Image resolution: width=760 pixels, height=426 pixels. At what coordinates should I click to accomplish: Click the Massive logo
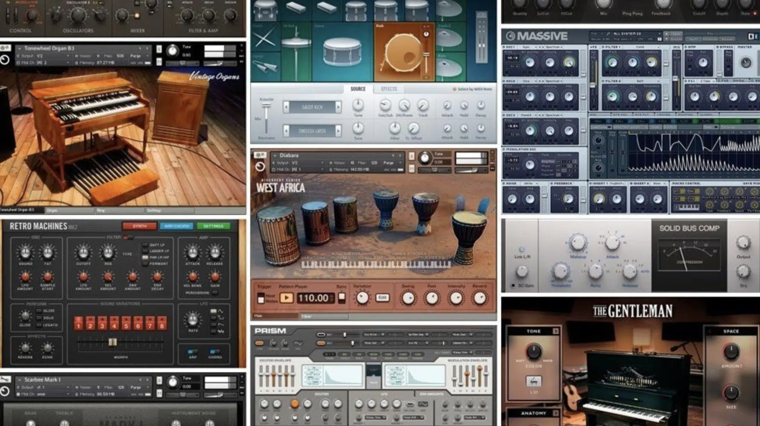tap(537, 36)
